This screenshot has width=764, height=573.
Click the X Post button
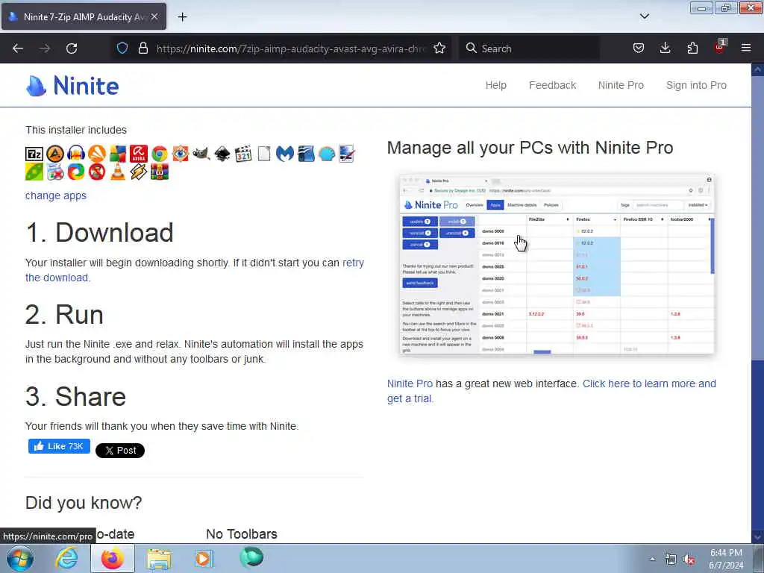120,451
